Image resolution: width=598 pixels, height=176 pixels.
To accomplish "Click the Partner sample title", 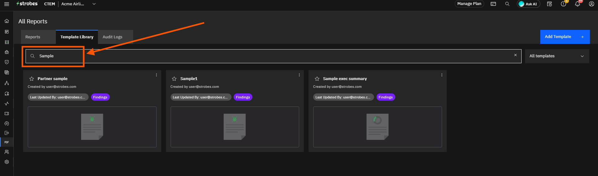I will point(52,79).
